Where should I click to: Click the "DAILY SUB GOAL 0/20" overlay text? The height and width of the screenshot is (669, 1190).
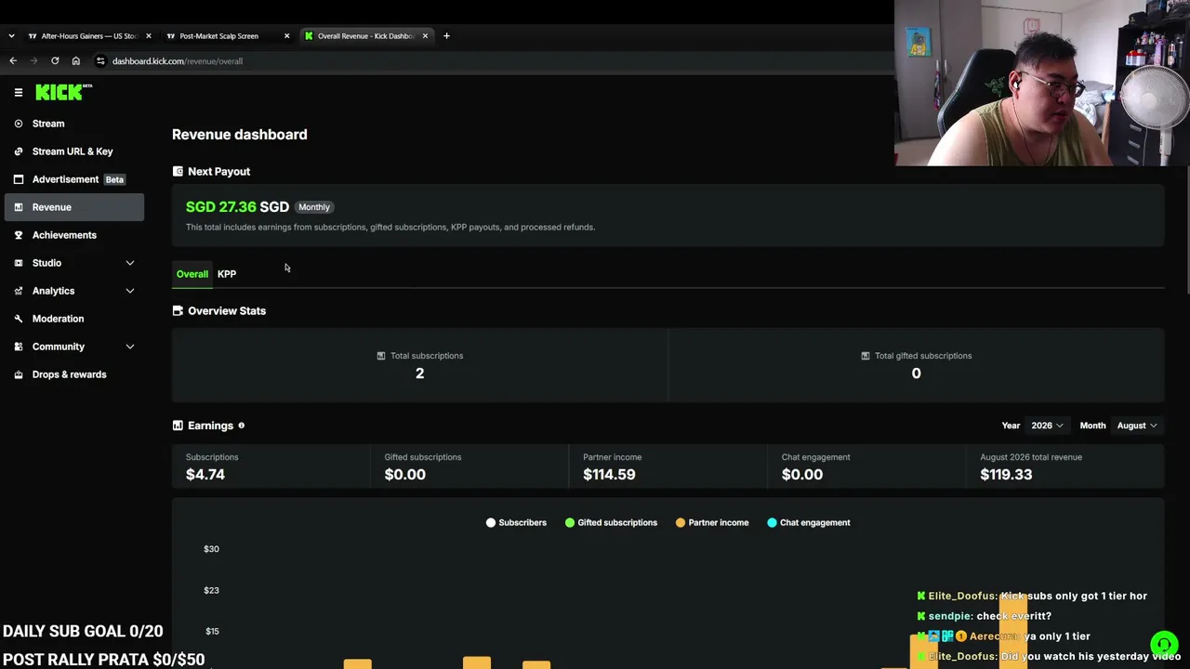click(83, 632)
